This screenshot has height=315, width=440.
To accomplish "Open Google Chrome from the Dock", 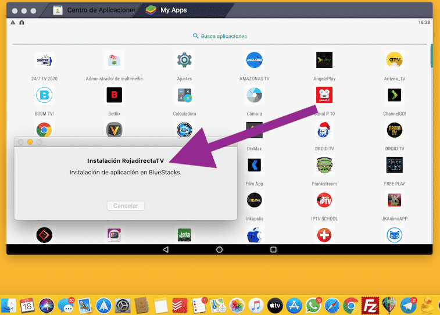I will pos(349,305).
